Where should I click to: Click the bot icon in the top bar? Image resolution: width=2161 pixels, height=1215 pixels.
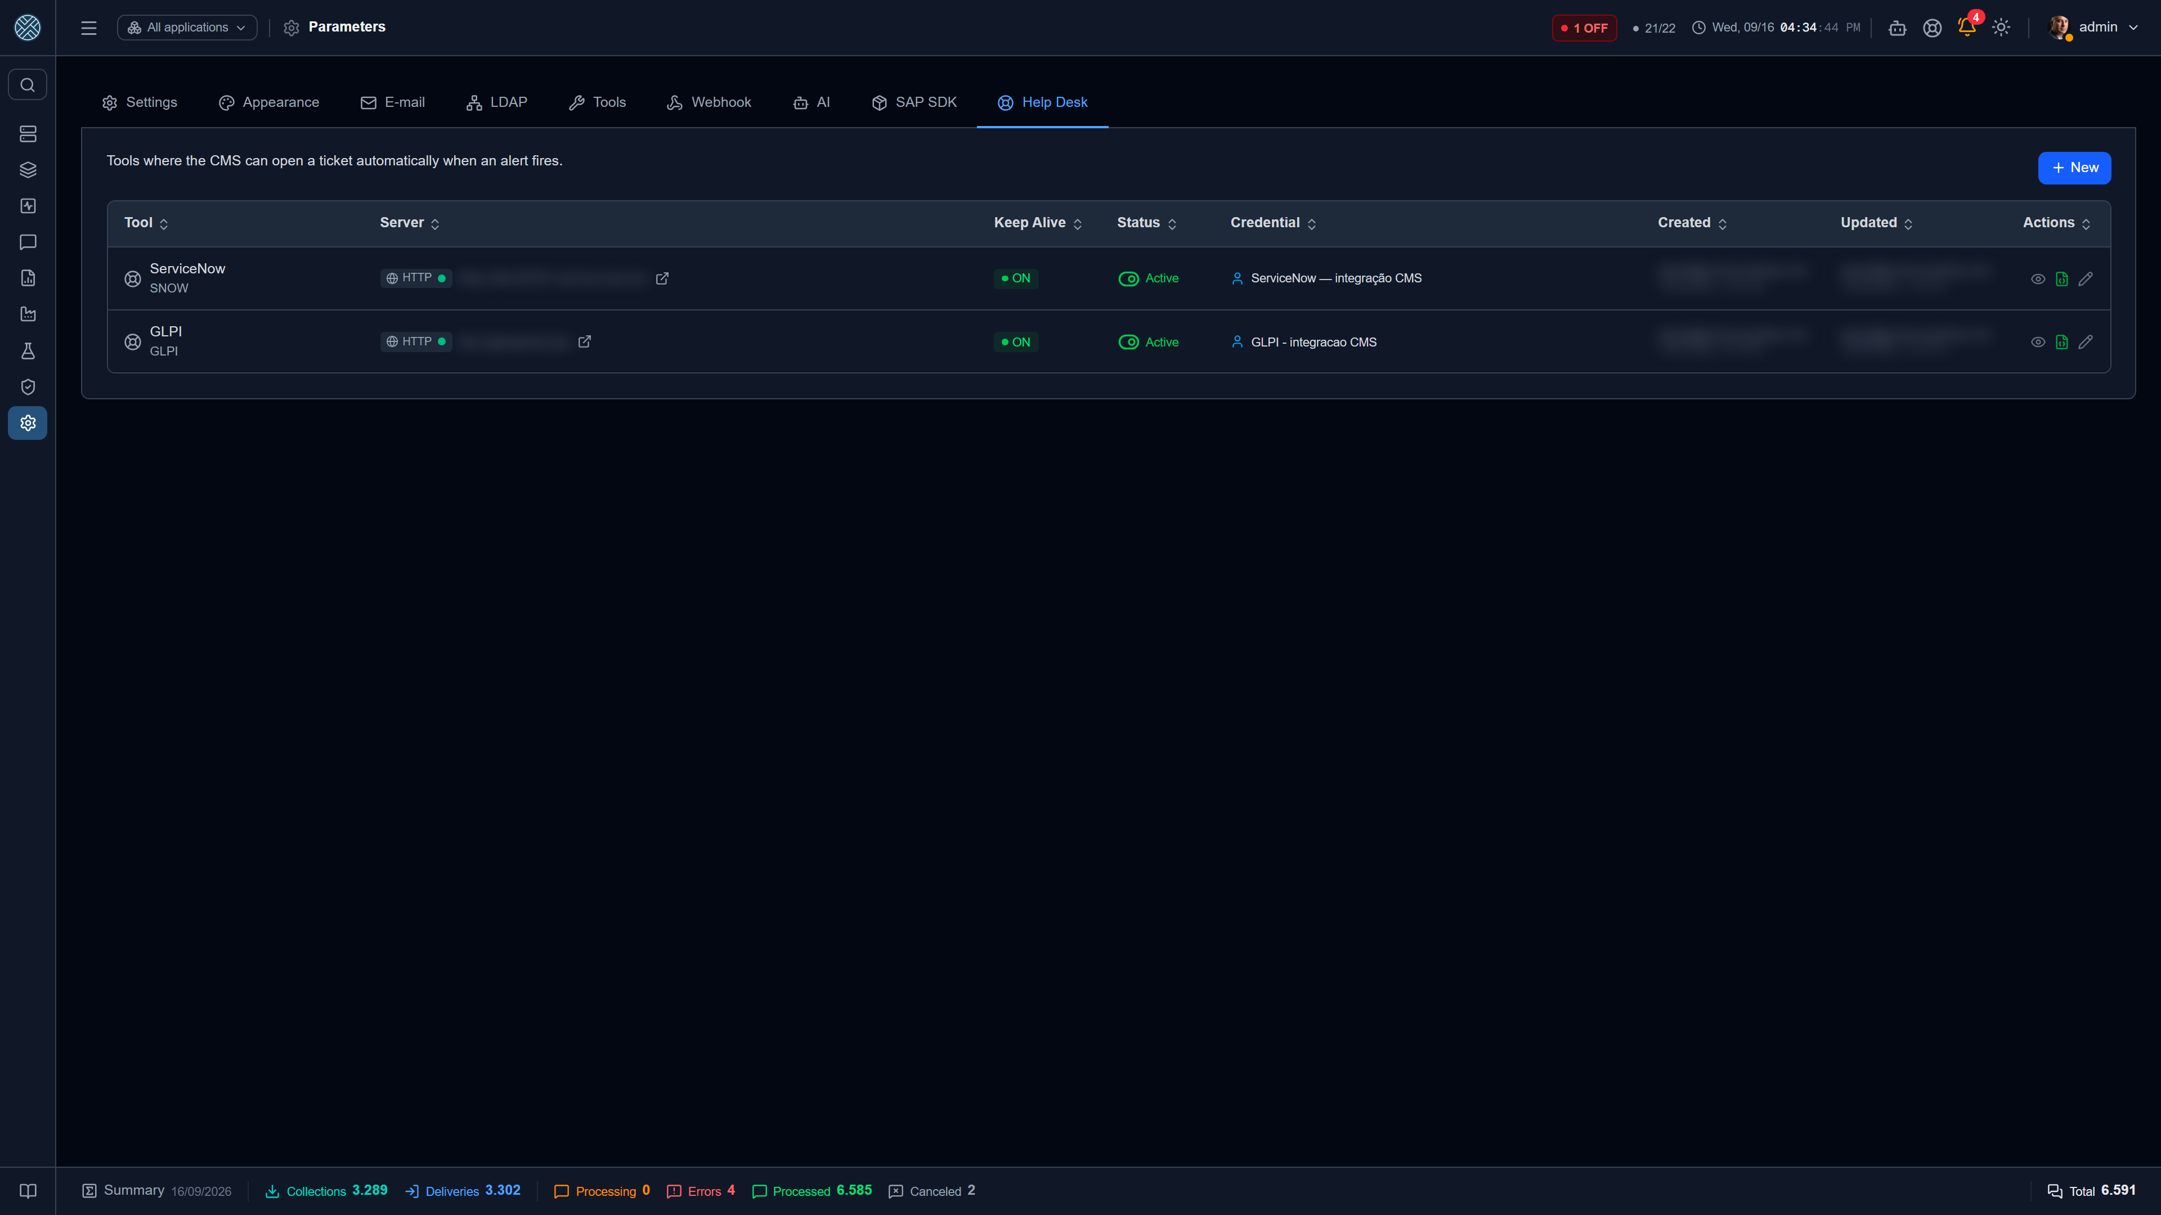click(x=1898, y=28)
